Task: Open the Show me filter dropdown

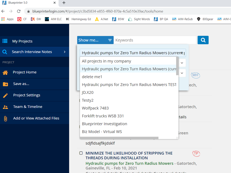Action: coord(95,40)
